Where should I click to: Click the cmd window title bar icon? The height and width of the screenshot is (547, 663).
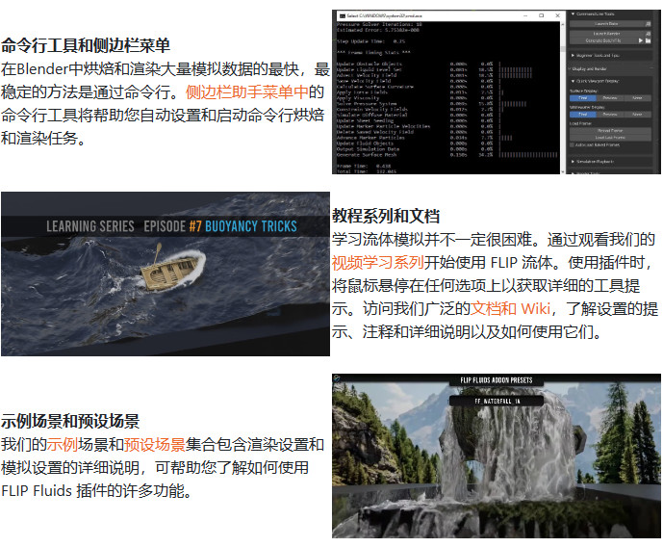(x=338, y=15)
